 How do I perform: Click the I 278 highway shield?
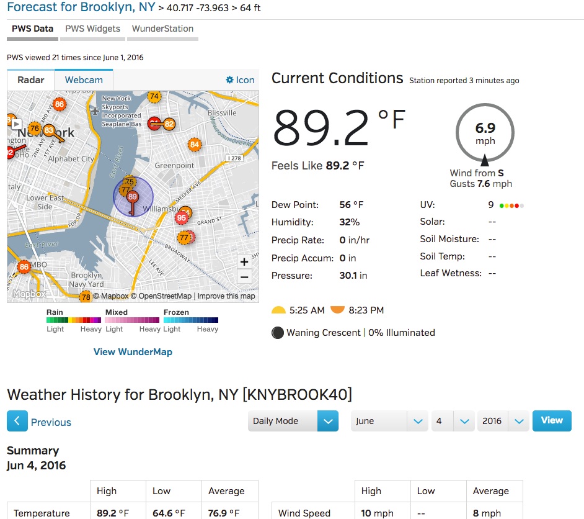(234, 158)
